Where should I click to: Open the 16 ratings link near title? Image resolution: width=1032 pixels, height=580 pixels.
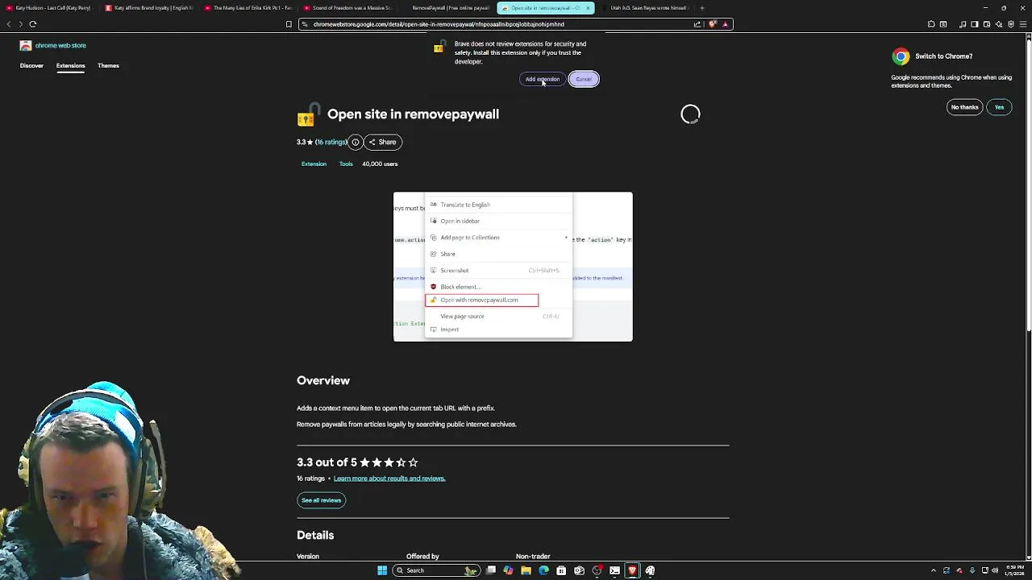click(x=331, y=142)
